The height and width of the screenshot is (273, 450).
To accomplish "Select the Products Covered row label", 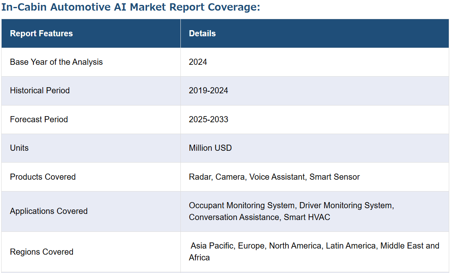I will point(43,177).
